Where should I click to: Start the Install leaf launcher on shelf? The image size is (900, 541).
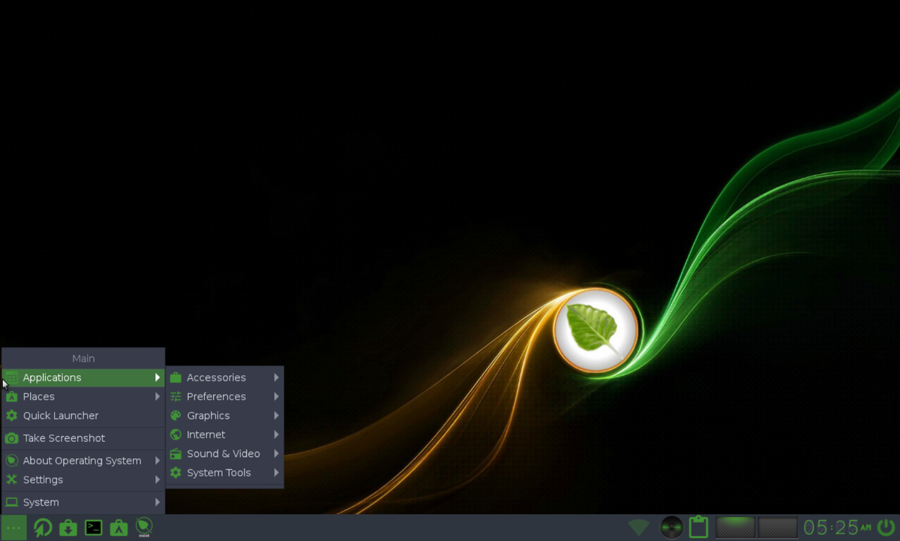144,527
